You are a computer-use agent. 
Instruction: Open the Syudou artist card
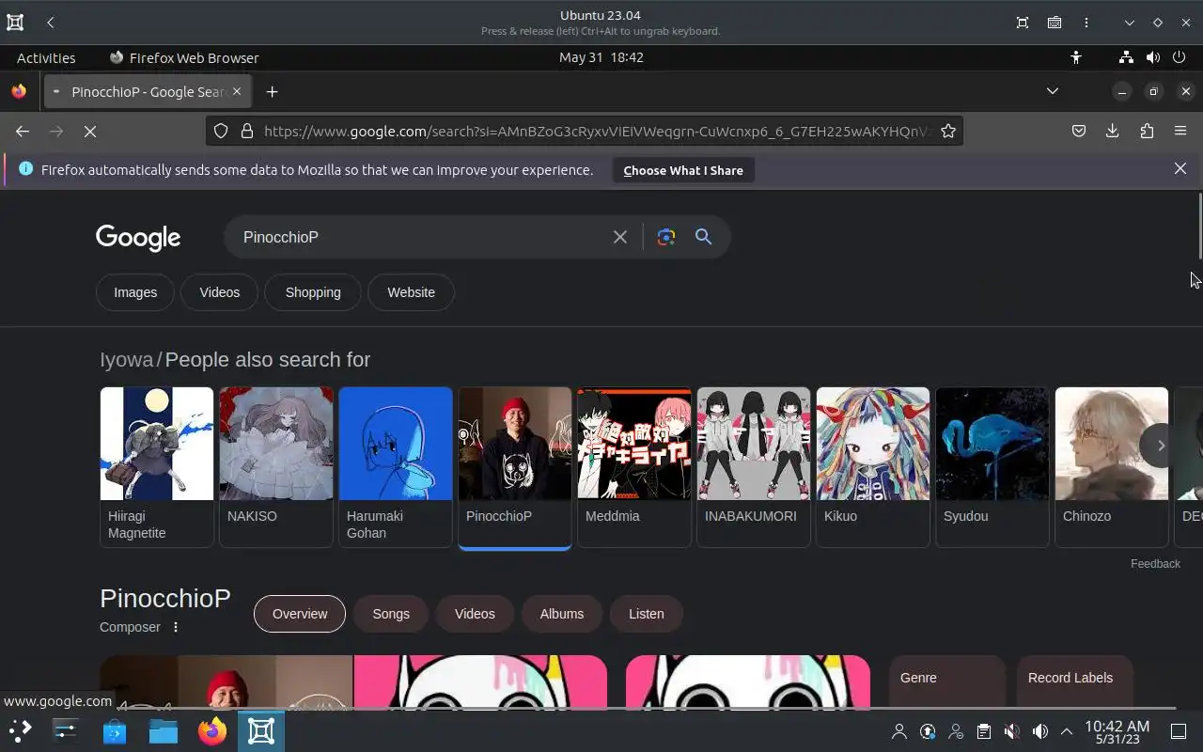pos(992,467)
